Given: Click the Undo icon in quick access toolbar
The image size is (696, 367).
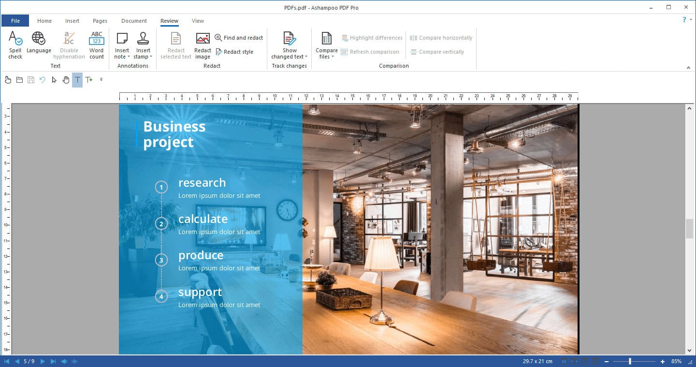Looking at the screenshot, I should coord(42,80).
